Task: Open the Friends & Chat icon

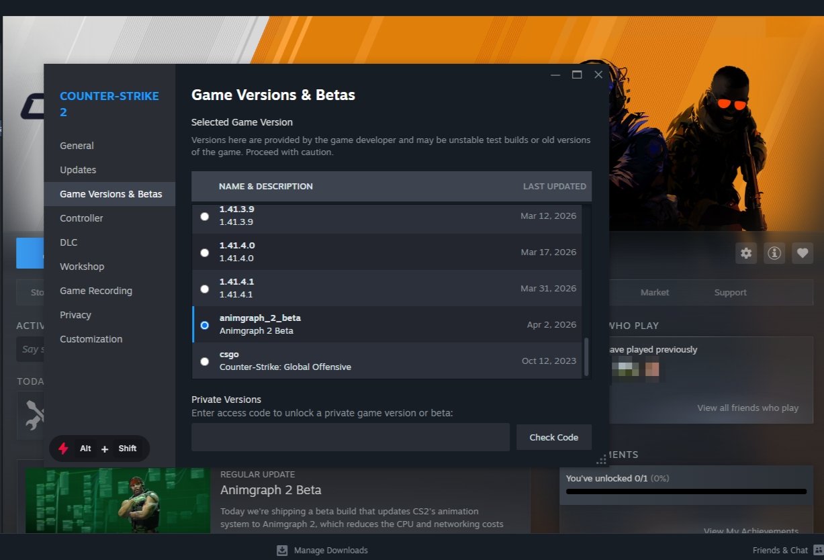Action: pyautogui.click(x=818, y=550)
